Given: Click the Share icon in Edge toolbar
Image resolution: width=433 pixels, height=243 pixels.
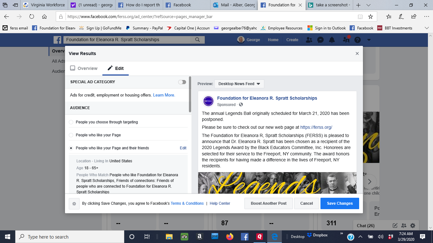Looking at the screenshot, I should tap(414, 16).
